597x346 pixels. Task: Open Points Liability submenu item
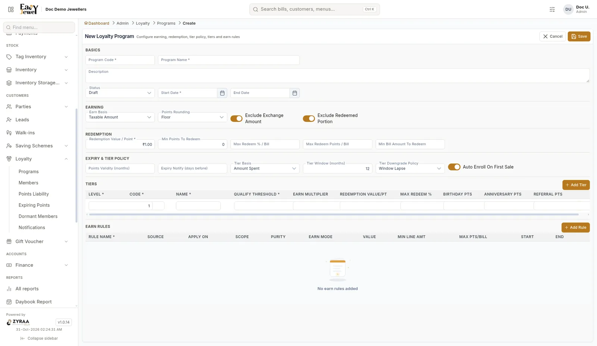[34, 194]
